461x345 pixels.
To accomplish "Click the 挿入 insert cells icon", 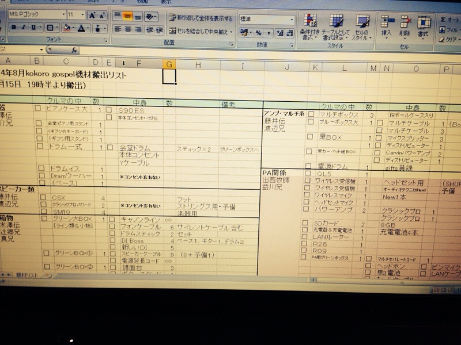I will (x=386, y=26).
